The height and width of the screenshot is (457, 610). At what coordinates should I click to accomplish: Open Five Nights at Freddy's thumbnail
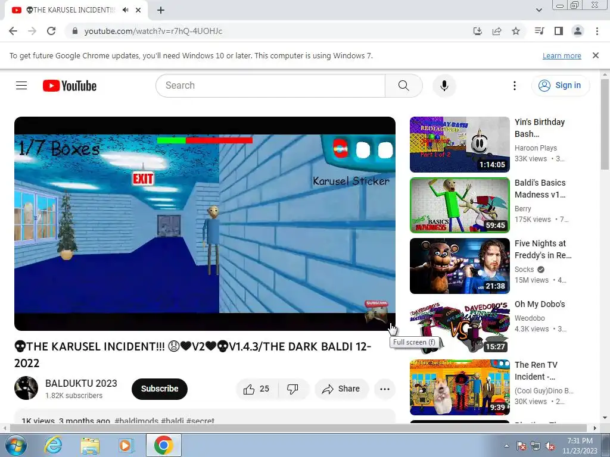[x=459, y=266]
